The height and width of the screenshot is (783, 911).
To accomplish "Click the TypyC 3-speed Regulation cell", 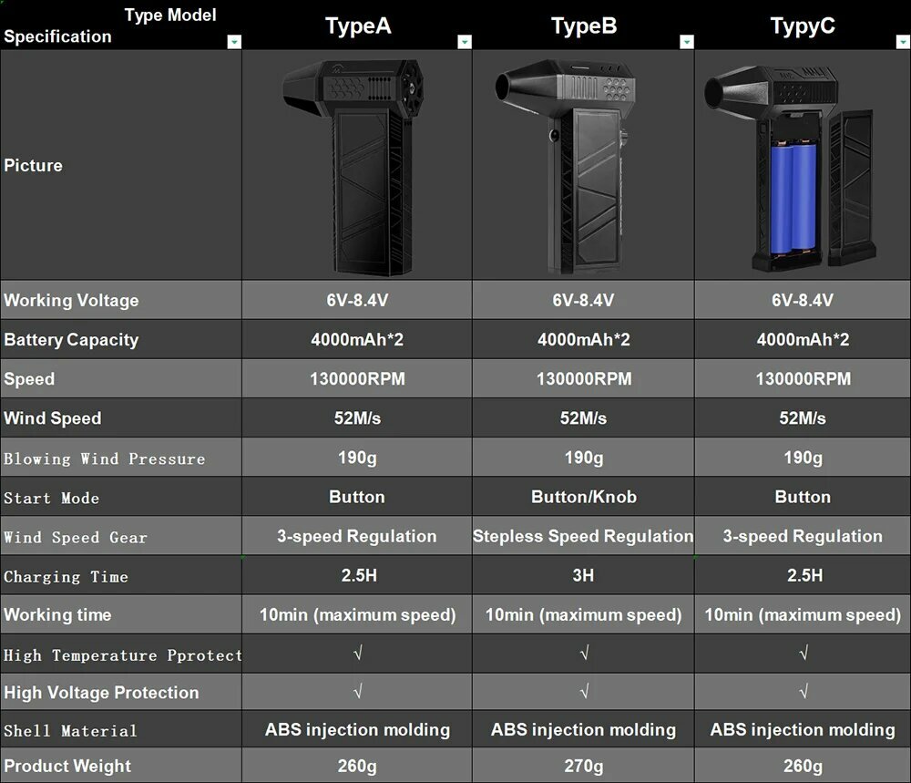I will [x=803, y=536].
